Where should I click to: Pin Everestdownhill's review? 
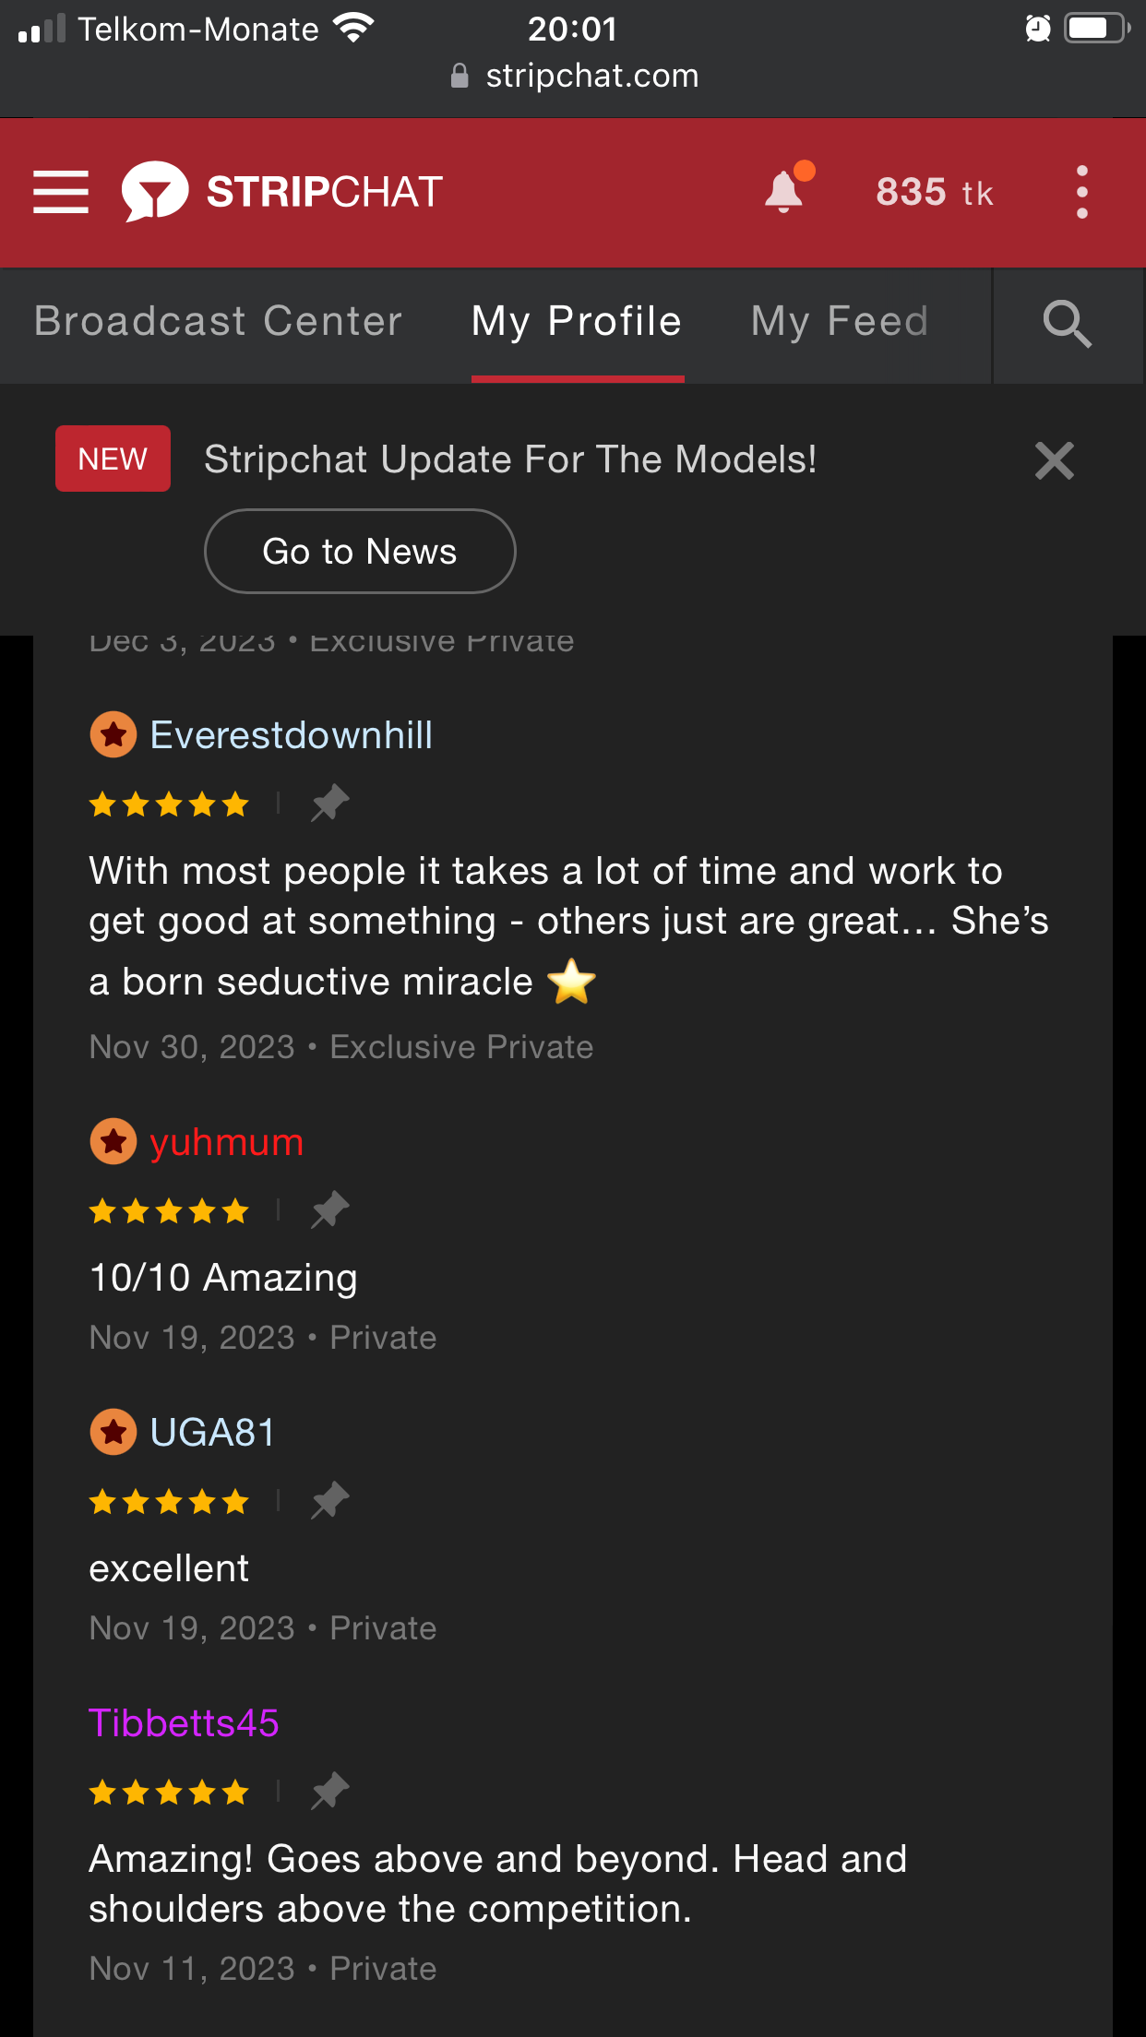pyautogui.click(x=329, y=803)
